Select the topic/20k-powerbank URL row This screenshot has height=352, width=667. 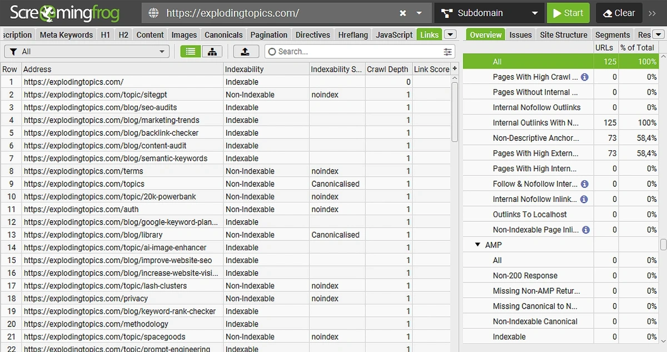225,197
